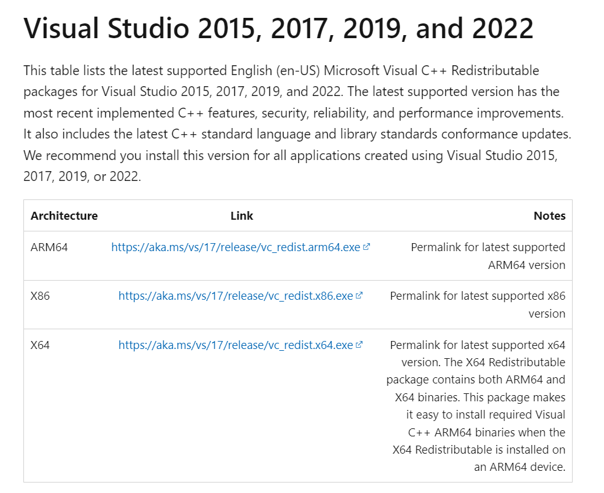Click the 'Permalink for latest supported ARM64 version' note

tap(488, 256)
